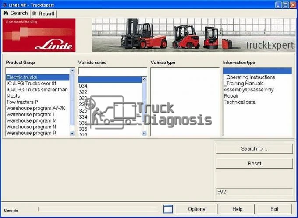Select the blank top Product Group row
This screenshot has height=218, width=298.
pos(38,71)
